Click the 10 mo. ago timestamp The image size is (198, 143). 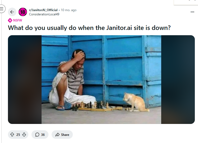69,10
